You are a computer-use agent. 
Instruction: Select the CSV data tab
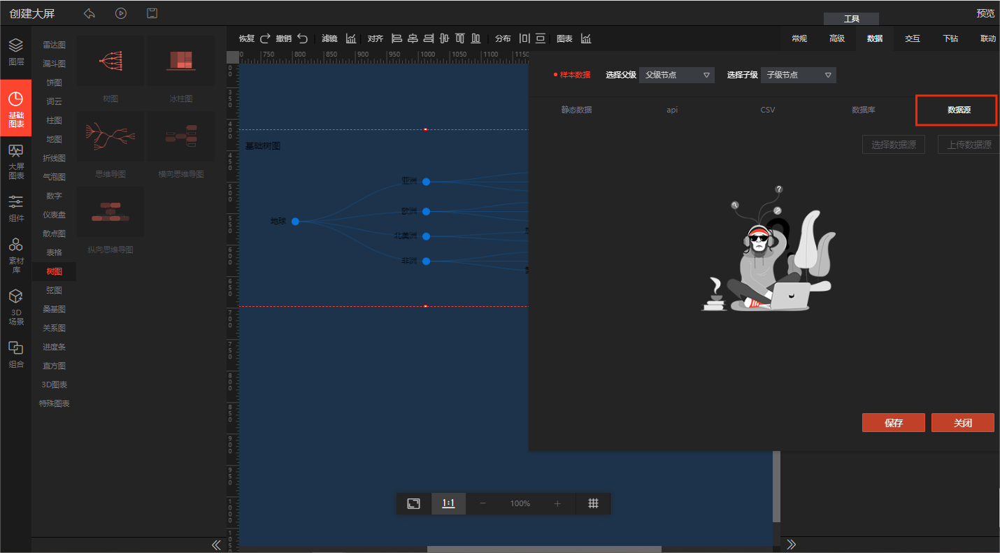coord(768,110)
